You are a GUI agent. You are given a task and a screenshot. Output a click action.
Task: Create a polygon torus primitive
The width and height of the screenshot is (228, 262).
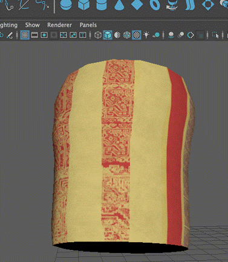click(x=155, y=4)
